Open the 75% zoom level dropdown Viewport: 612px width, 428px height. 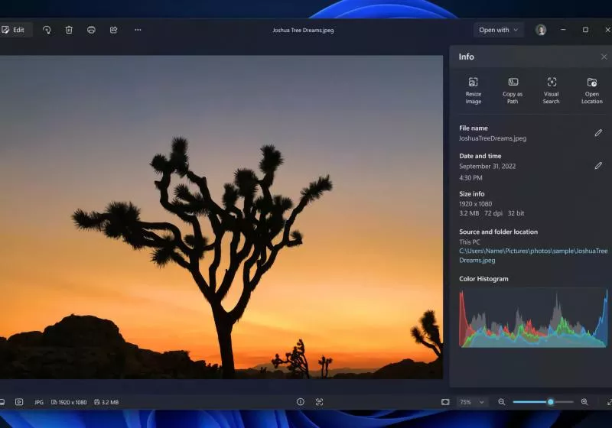[471, 402]
